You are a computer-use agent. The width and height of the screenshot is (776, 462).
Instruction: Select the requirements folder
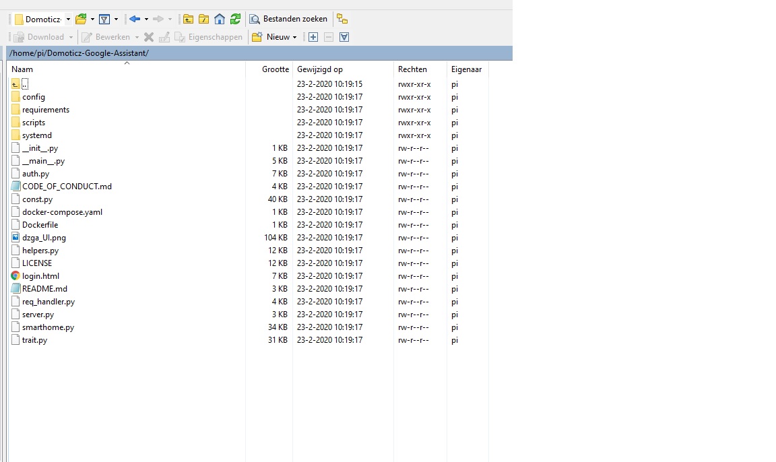(46, 110)
